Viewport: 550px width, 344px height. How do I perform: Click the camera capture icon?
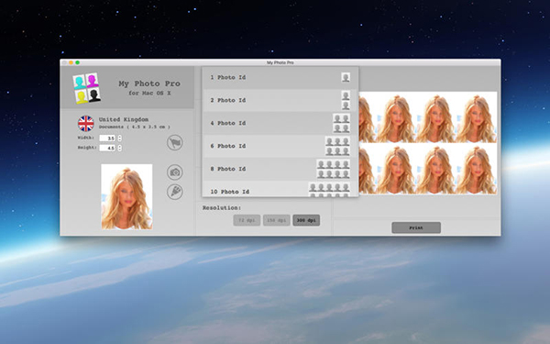pyautogui.click(x=175, y=172)
